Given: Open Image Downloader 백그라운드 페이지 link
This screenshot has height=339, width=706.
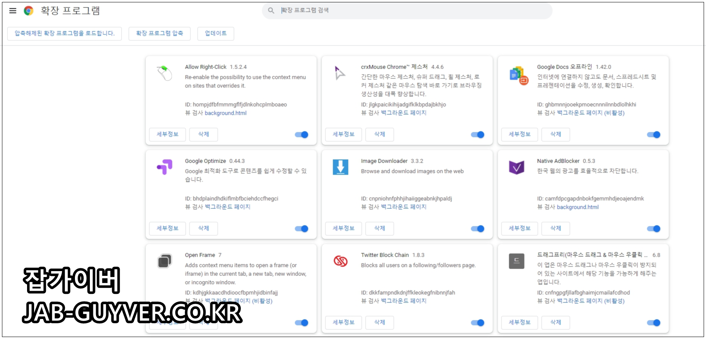Looking at the screenshot, I should tap(404, 207).
